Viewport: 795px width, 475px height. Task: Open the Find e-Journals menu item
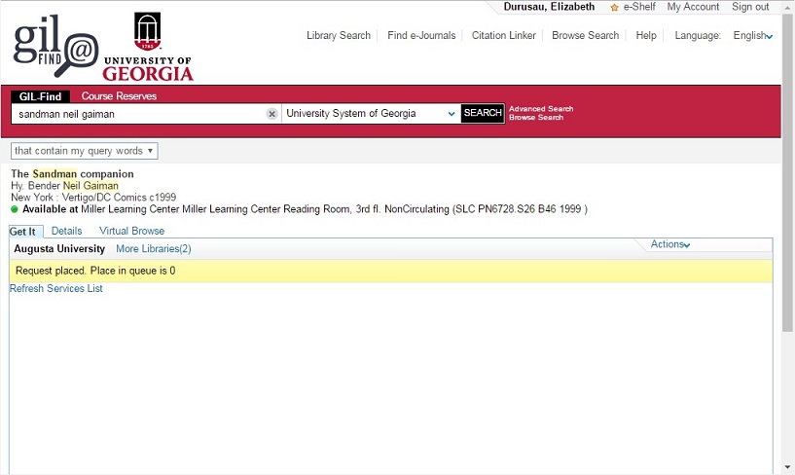click(x=421, y=36)
